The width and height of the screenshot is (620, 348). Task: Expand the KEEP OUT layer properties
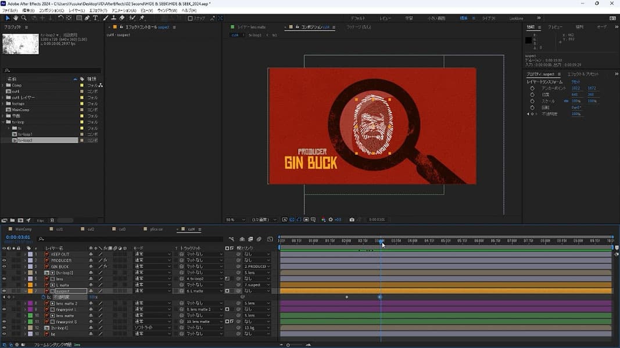(26, 255)
